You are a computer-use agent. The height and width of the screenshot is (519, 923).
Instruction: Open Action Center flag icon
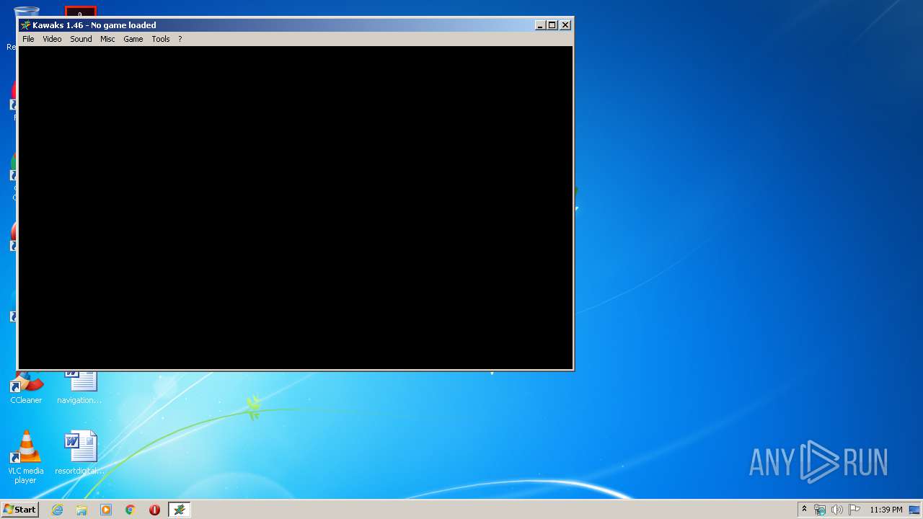854,510
